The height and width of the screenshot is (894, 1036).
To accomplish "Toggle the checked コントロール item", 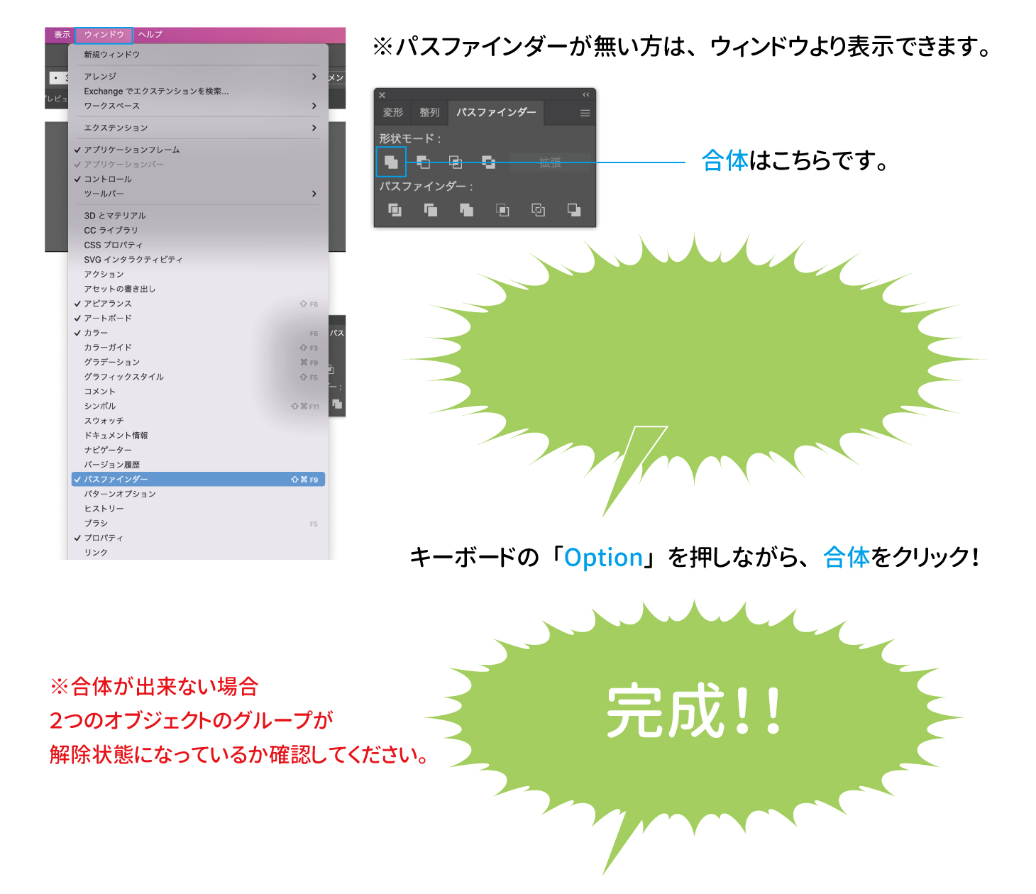I will point(198,180).
